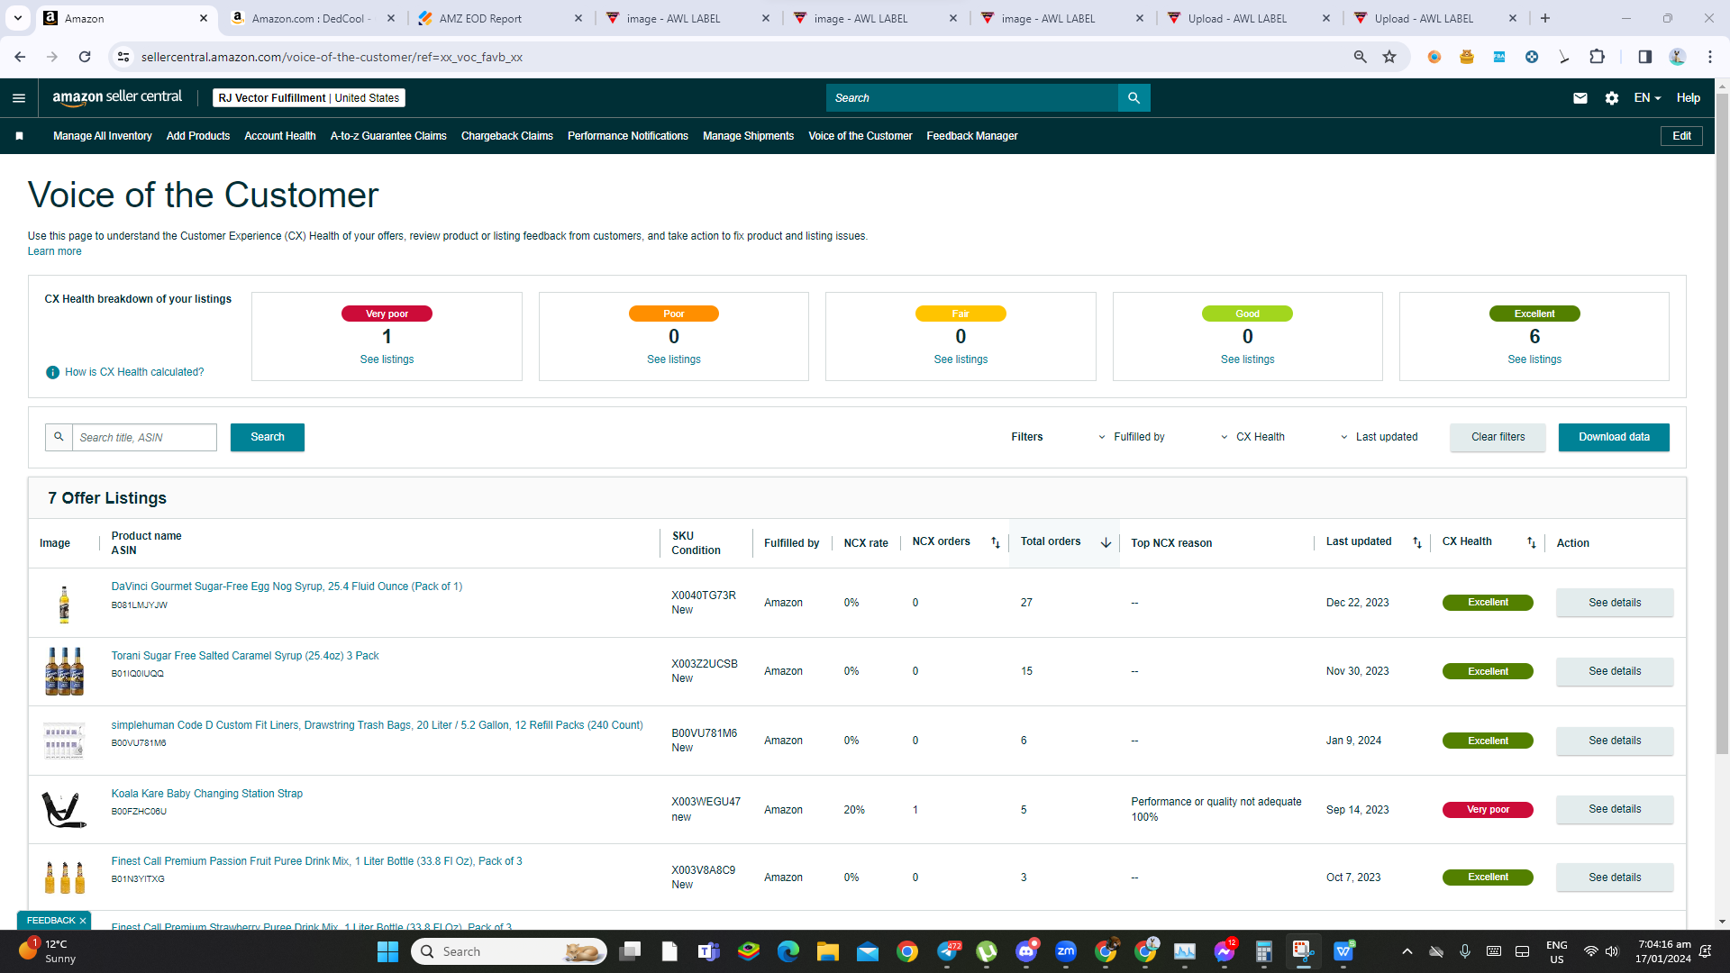Open How is CX Health calculated link
Viewport: 1730px width, 973px height.
[x=134, y=372]
